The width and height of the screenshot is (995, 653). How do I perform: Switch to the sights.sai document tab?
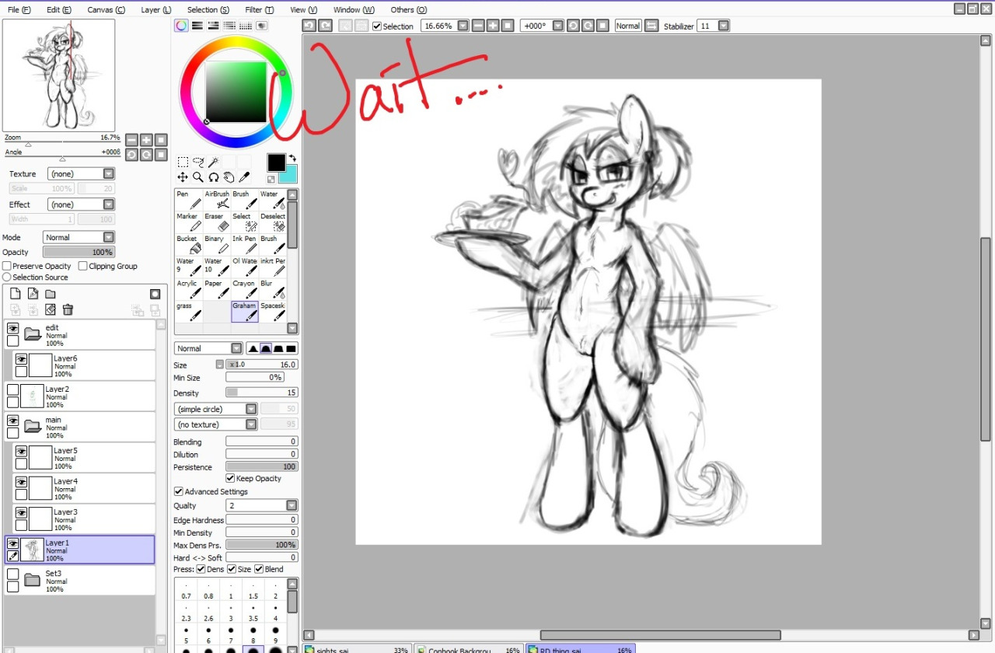(357, 649)
